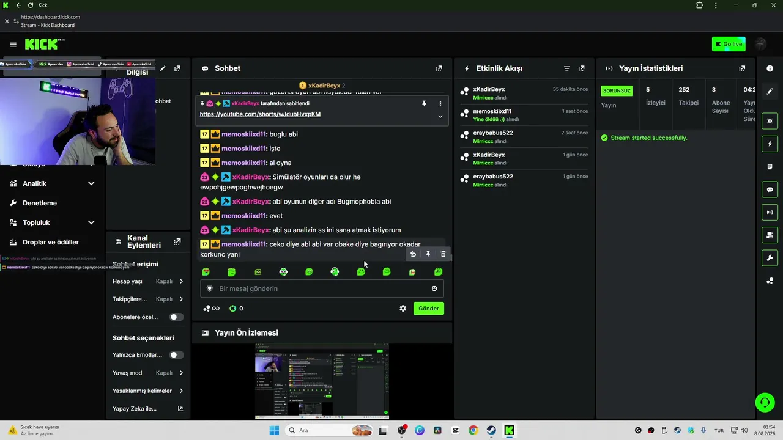Select memoskiixd11 'Yine öldüü' activity row
This screenshot has height=440, width=783.
click(524, 115)
